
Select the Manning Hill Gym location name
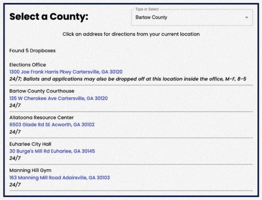30,171
